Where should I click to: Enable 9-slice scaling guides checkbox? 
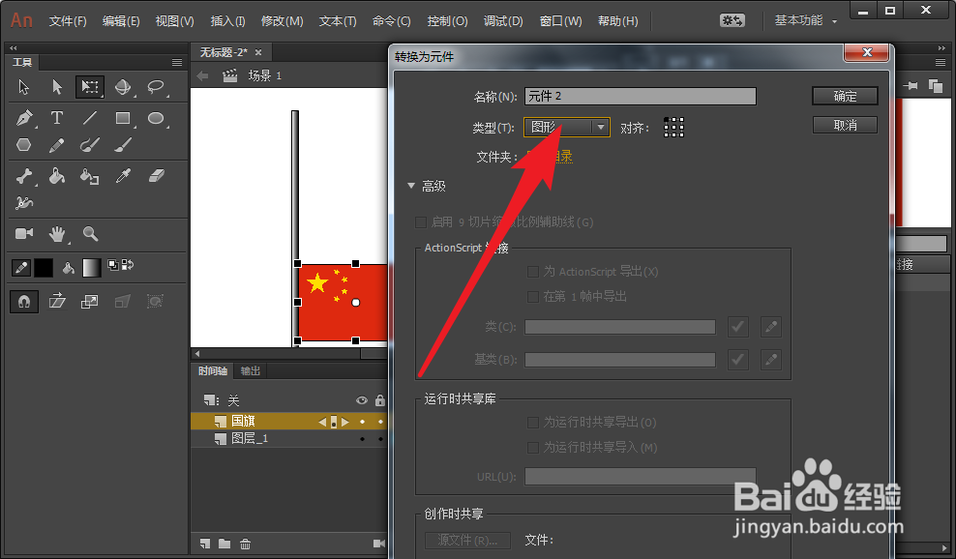click(421, 222)
